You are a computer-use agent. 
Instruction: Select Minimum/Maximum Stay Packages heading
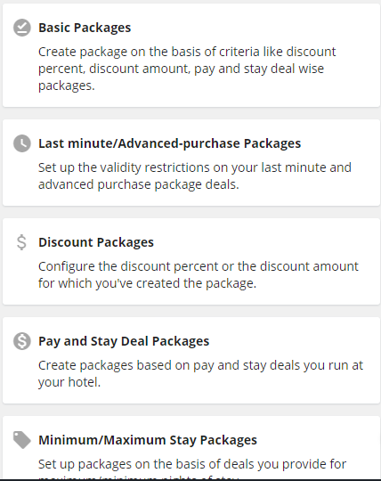pos(148,440)
